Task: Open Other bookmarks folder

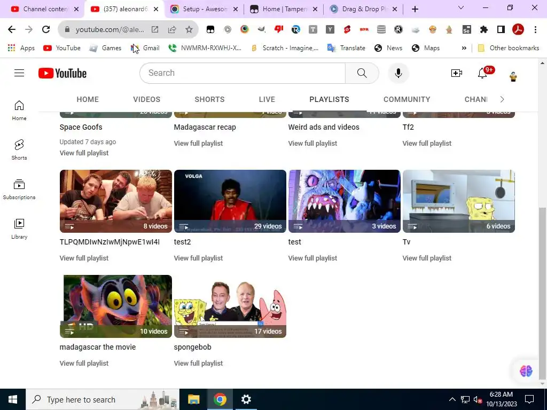Action: pos(509,48)
